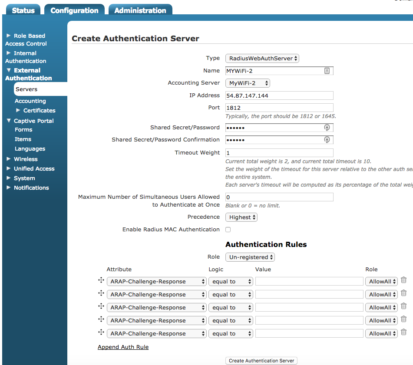This screenshot has height=365, width=413.
Task: Click the Timeout Weight field
Action: click(x=279, y=153)
